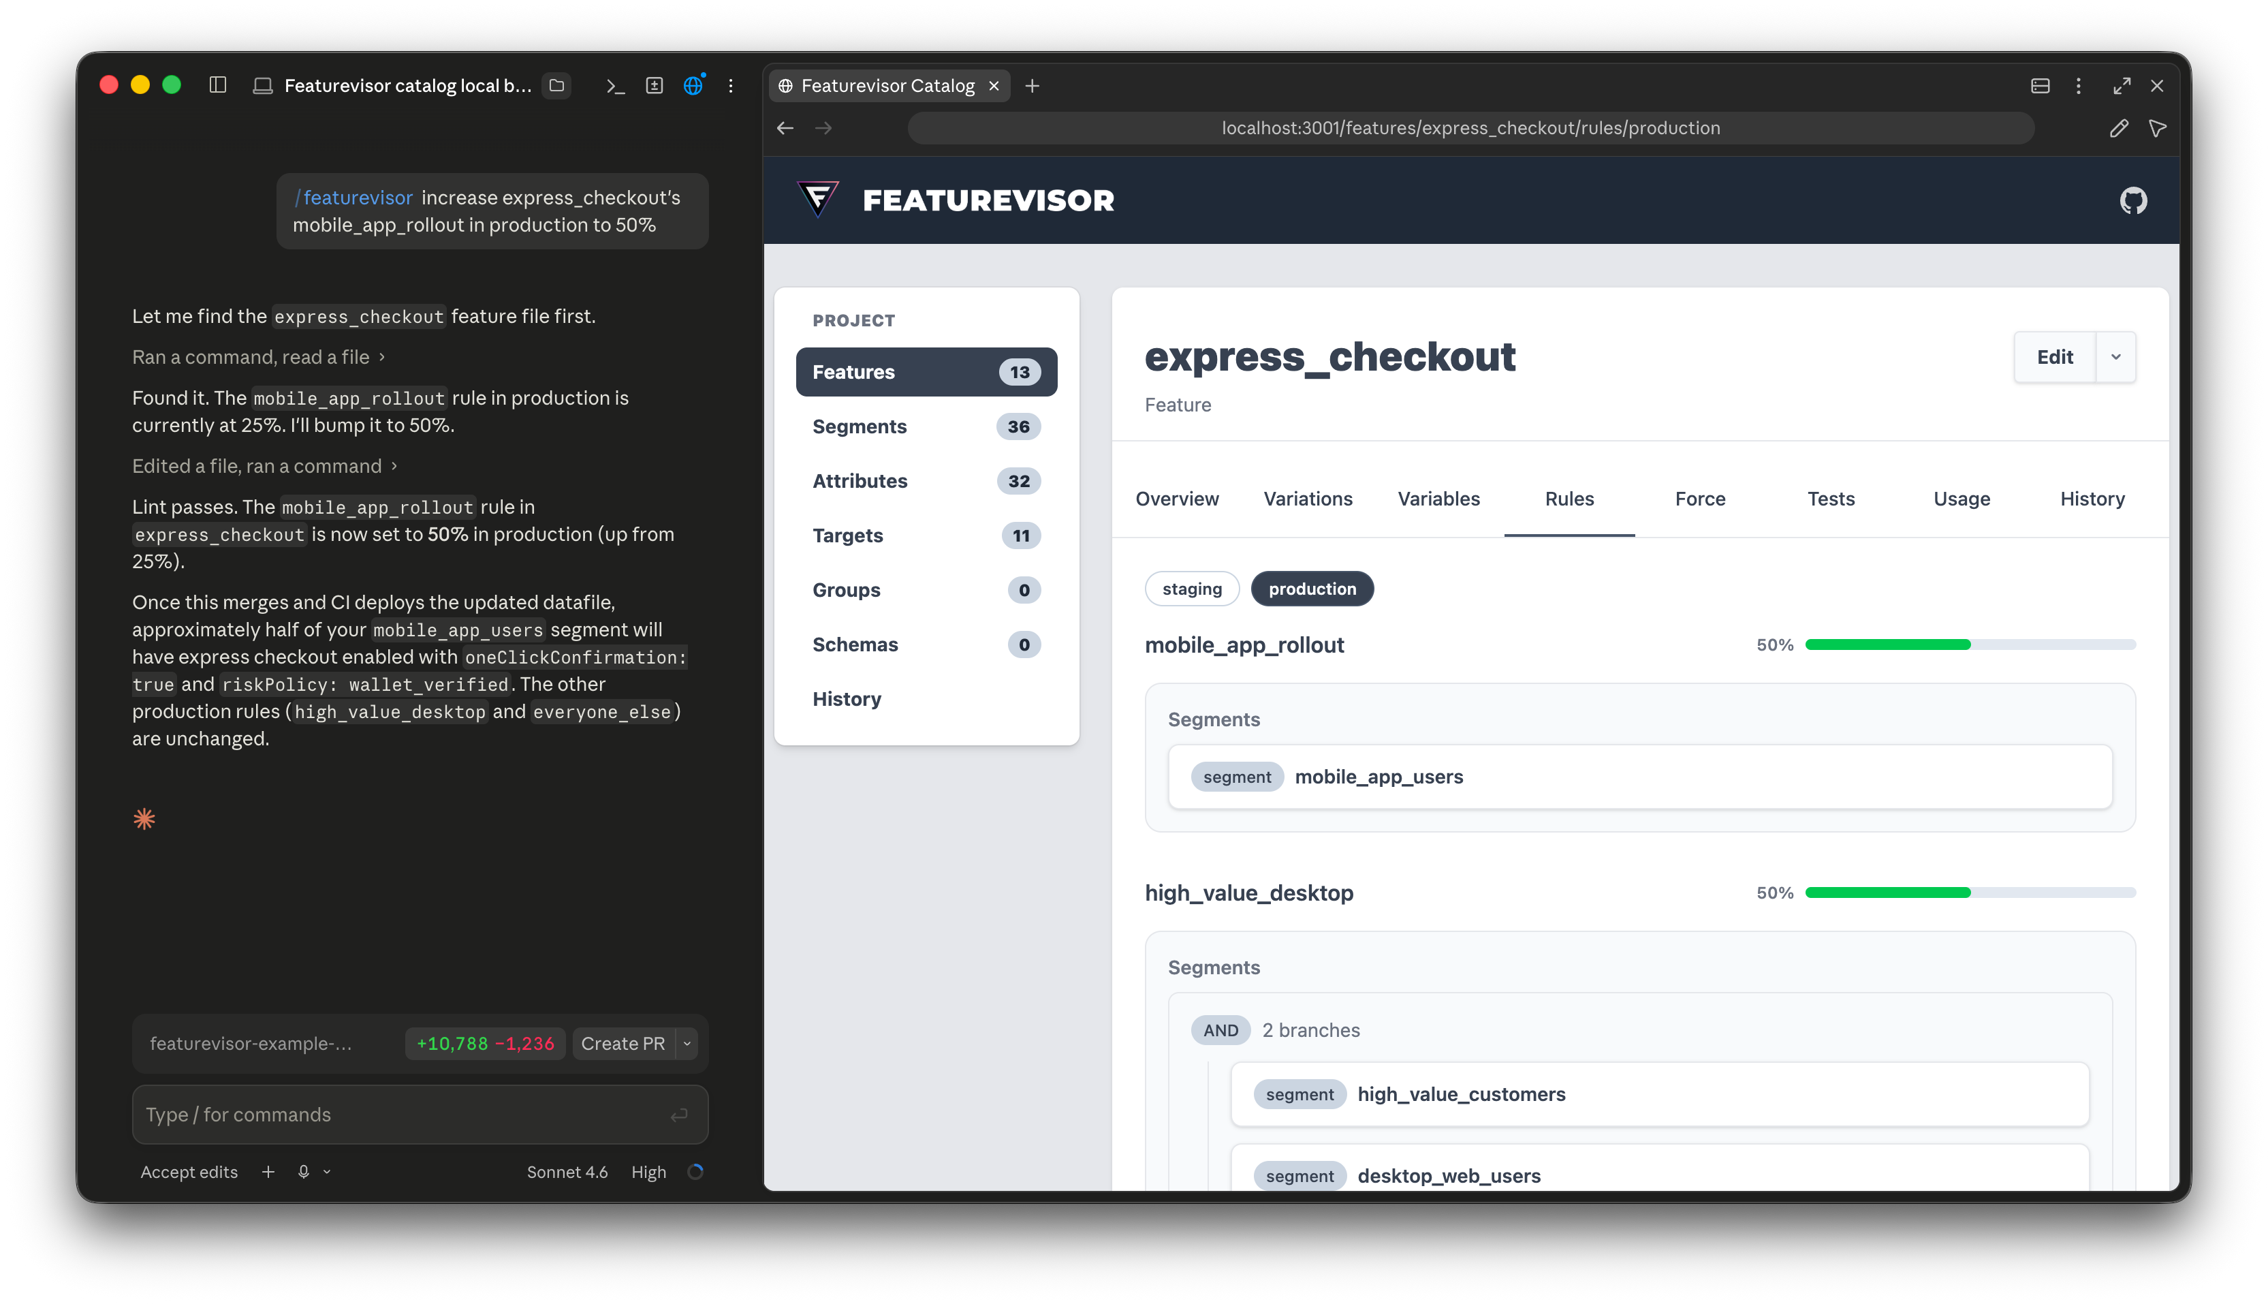Open Groups in the project sidebar

(926, 590)
